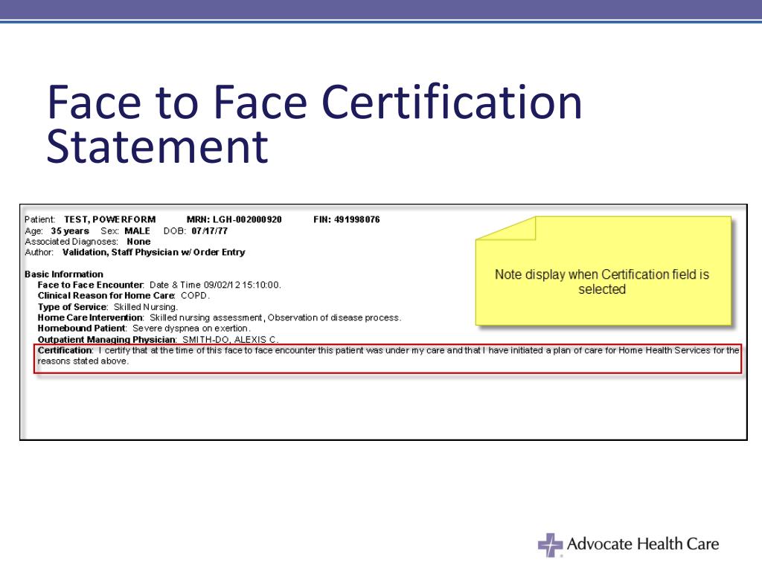762x571 pixels.
Task: Click physician name 'SMITH-DO, ALEXIS C'
Action: (x=229, y=339)
